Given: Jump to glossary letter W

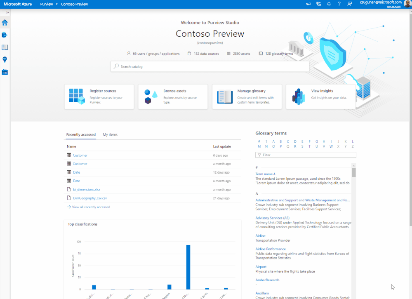Looking at the screenshot, I should coord(331,146).
